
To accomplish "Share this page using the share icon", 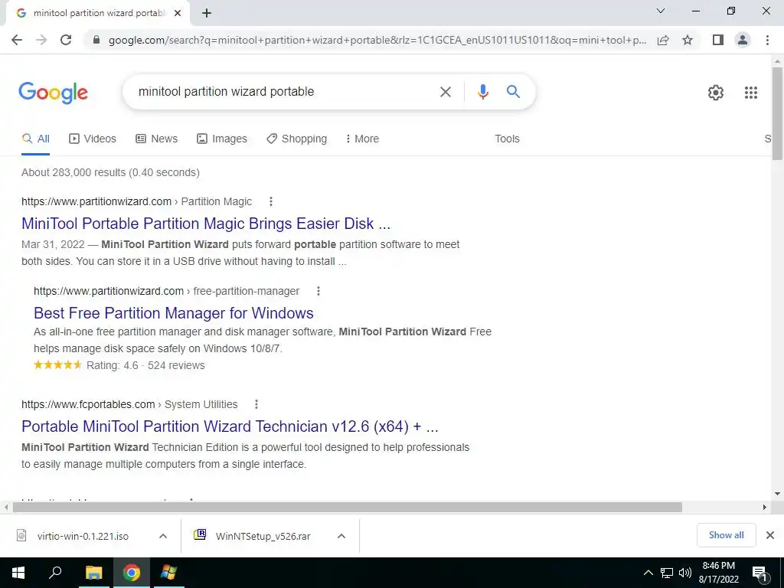I will click(663, 40).
